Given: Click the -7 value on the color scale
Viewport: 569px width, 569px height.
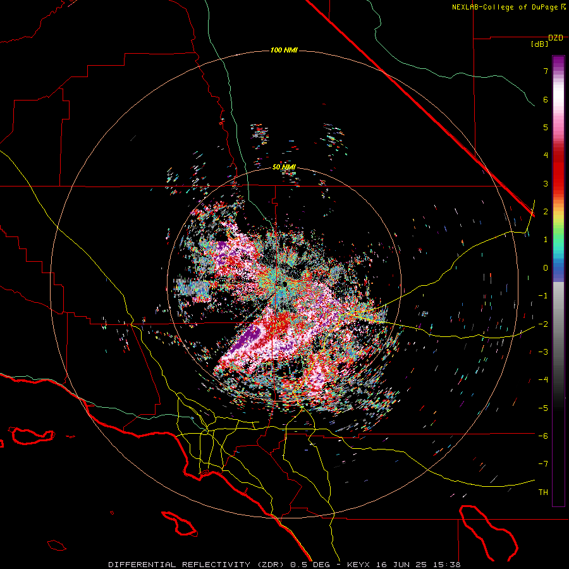Looking at the screenshot, I should [x=543, y=464].
